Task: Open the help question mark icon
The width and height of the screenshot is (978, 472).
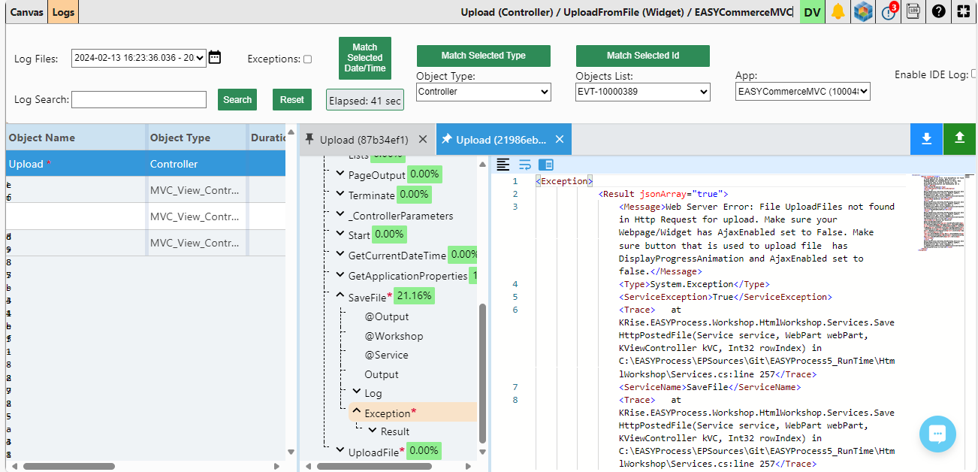Action: pyautogui.click(x=938, y=12)
